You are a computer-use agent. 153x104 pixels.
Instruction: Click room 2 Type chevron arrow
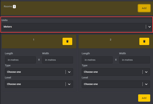coord(146,72)
